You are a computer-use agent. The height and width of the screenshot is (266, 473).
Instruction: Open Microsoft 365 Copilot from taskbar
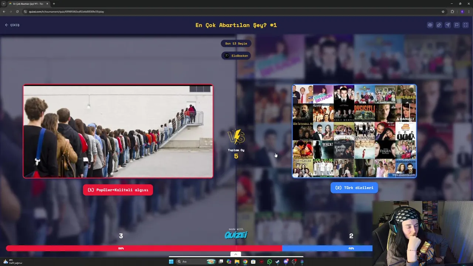point(229,262)
